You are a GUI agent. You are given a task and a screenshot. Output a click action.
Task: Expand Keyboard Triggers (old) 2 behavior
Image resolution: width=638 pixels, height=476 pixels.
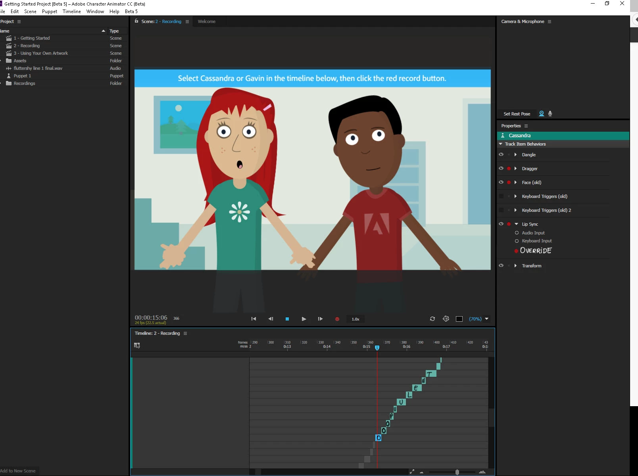point(515,210)
